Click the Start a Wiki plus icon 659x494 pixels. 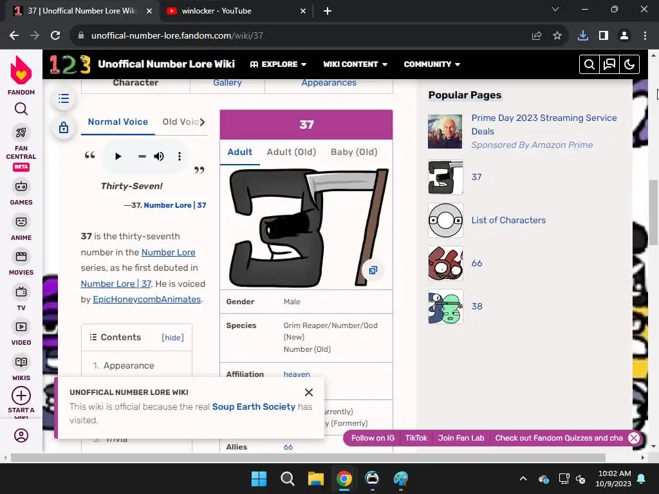[x=21, y=396]
